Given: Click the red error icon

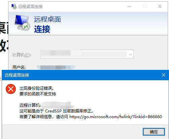Looking at the screenshot, I should pos(11,89).
